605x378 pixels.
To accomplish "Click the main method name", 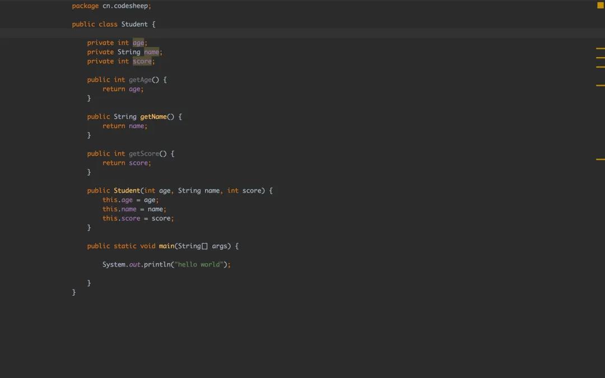I will point(166,246).
